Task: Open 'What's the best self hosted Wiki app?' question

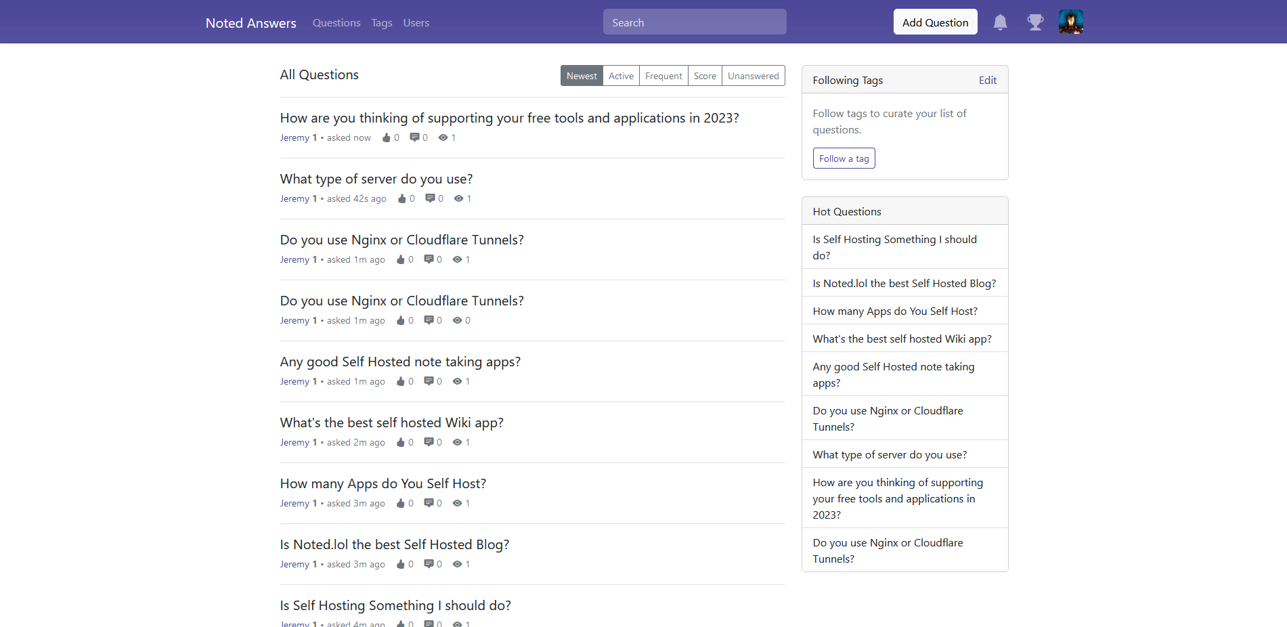Action: click(392, 423)
